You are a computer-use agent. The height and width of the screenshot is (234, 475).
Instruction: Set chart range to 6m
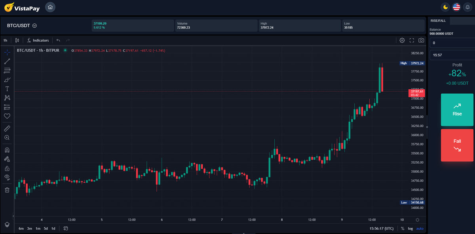point(21,228)
